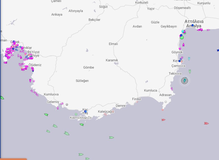Select the green vessel at far left edge
219x160 pixels.
[2, 98]
